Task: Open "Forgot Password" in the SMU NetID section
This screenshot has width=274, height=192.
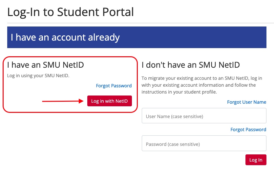Action: click(114, 85)
